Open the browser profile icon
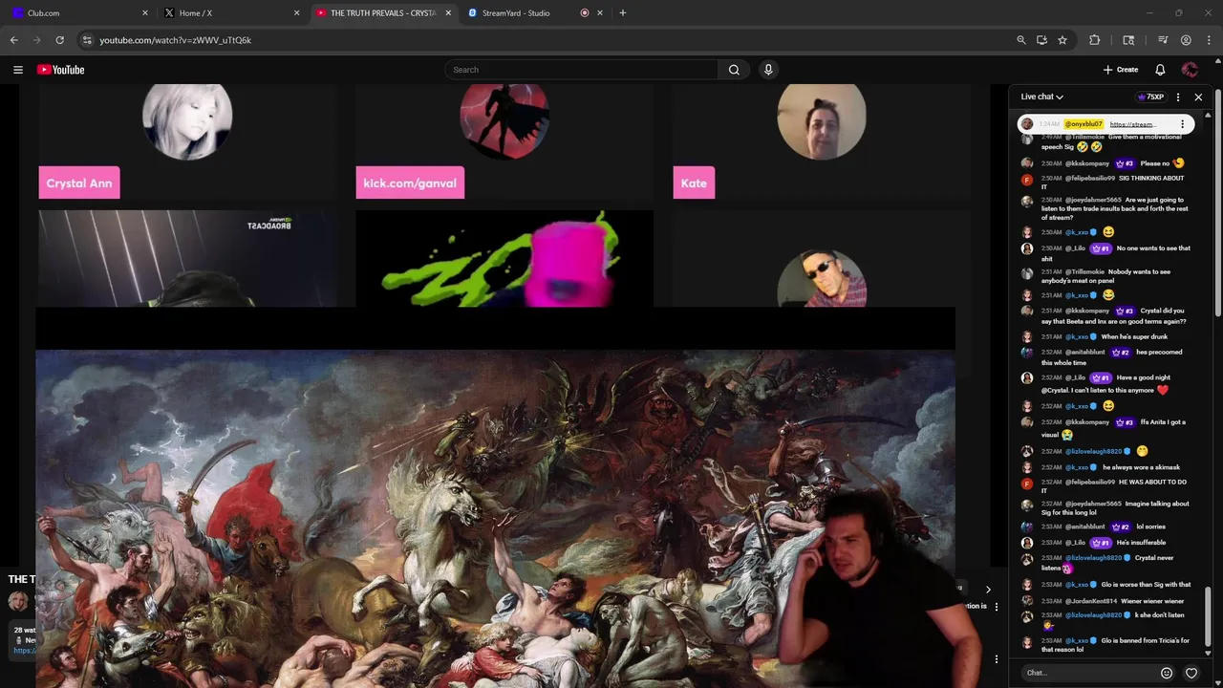1223x688 pixels. click(1186, 40)
